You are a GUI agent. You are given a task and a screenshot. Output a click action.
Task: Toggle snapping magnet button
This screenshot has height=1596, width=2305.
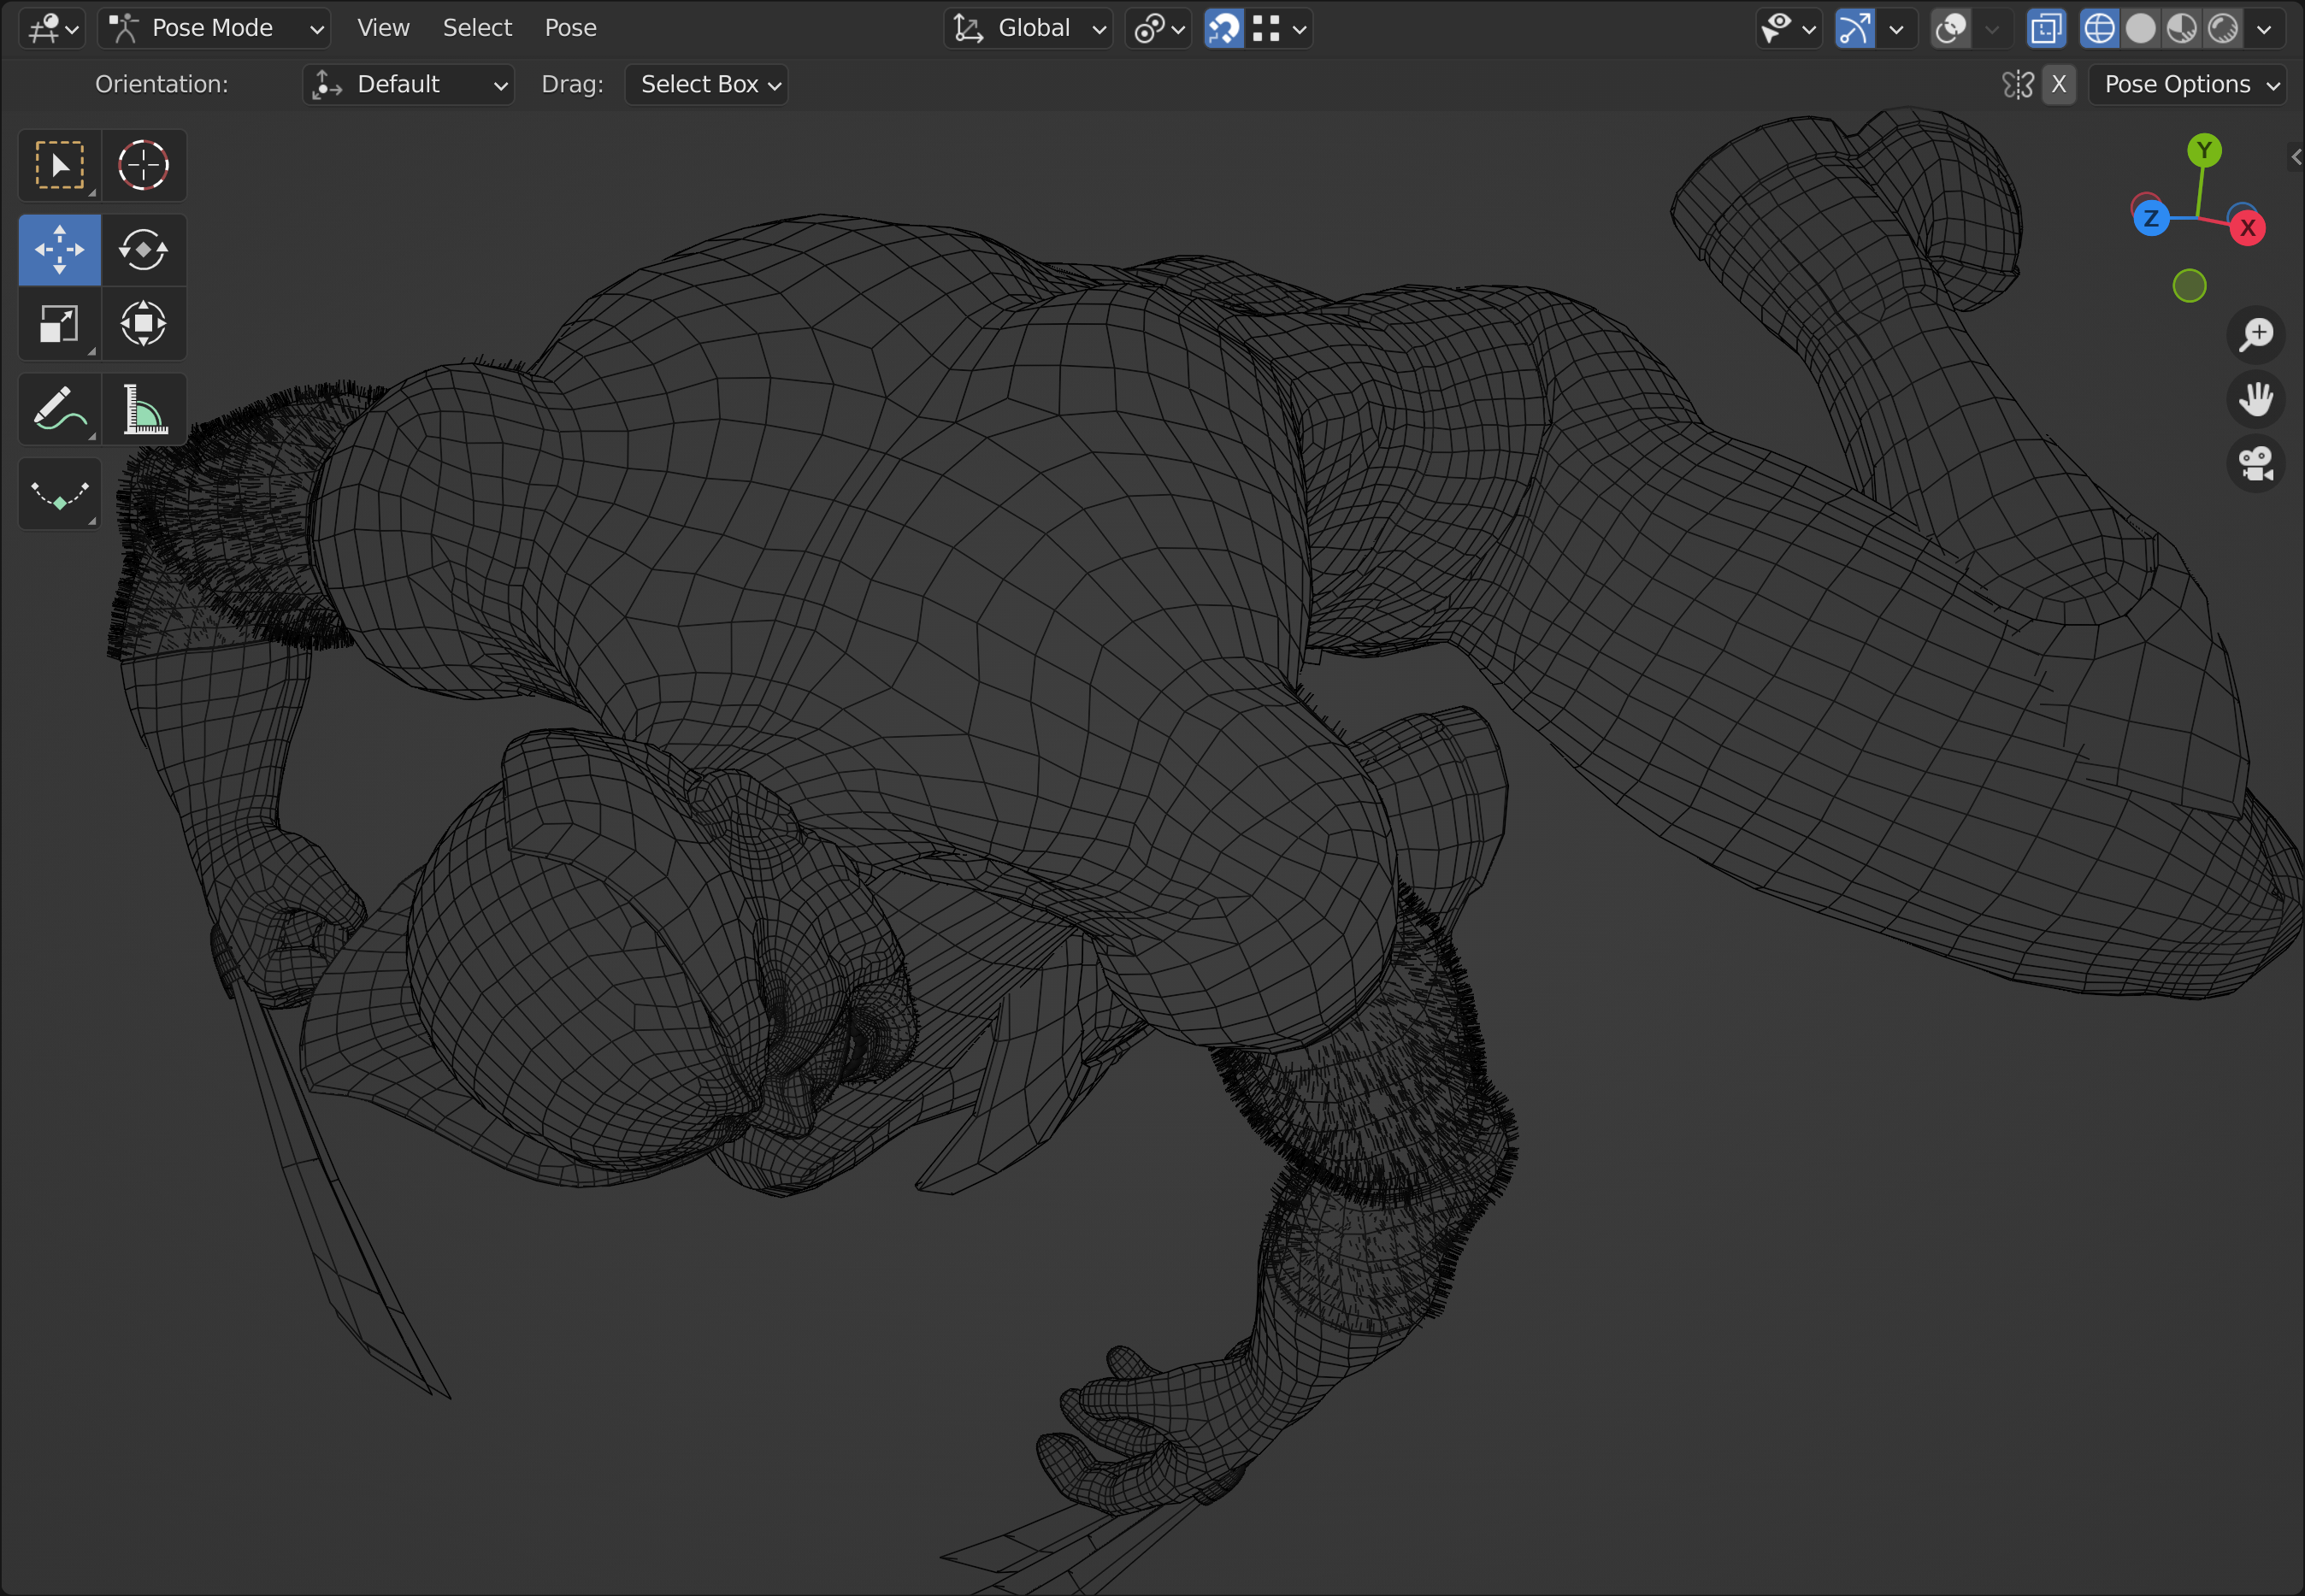1223,28
